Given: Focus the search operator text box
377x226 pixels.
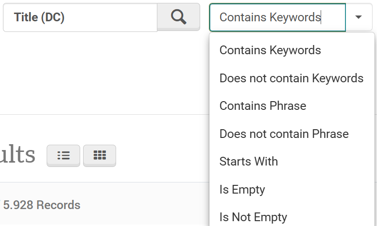Looking at the screenshot, I should tap(277, 17).
